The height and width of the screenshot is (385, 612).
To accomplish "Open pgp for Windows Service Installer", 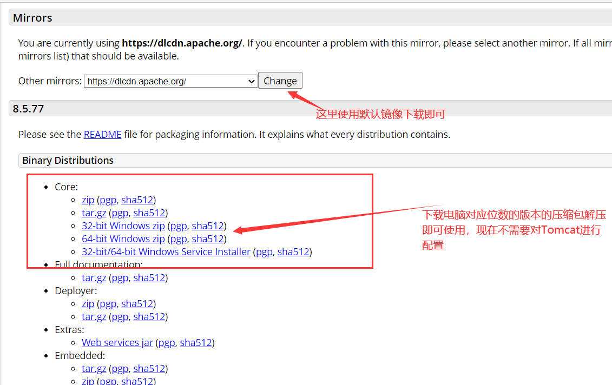I will (x=264, y=252).
